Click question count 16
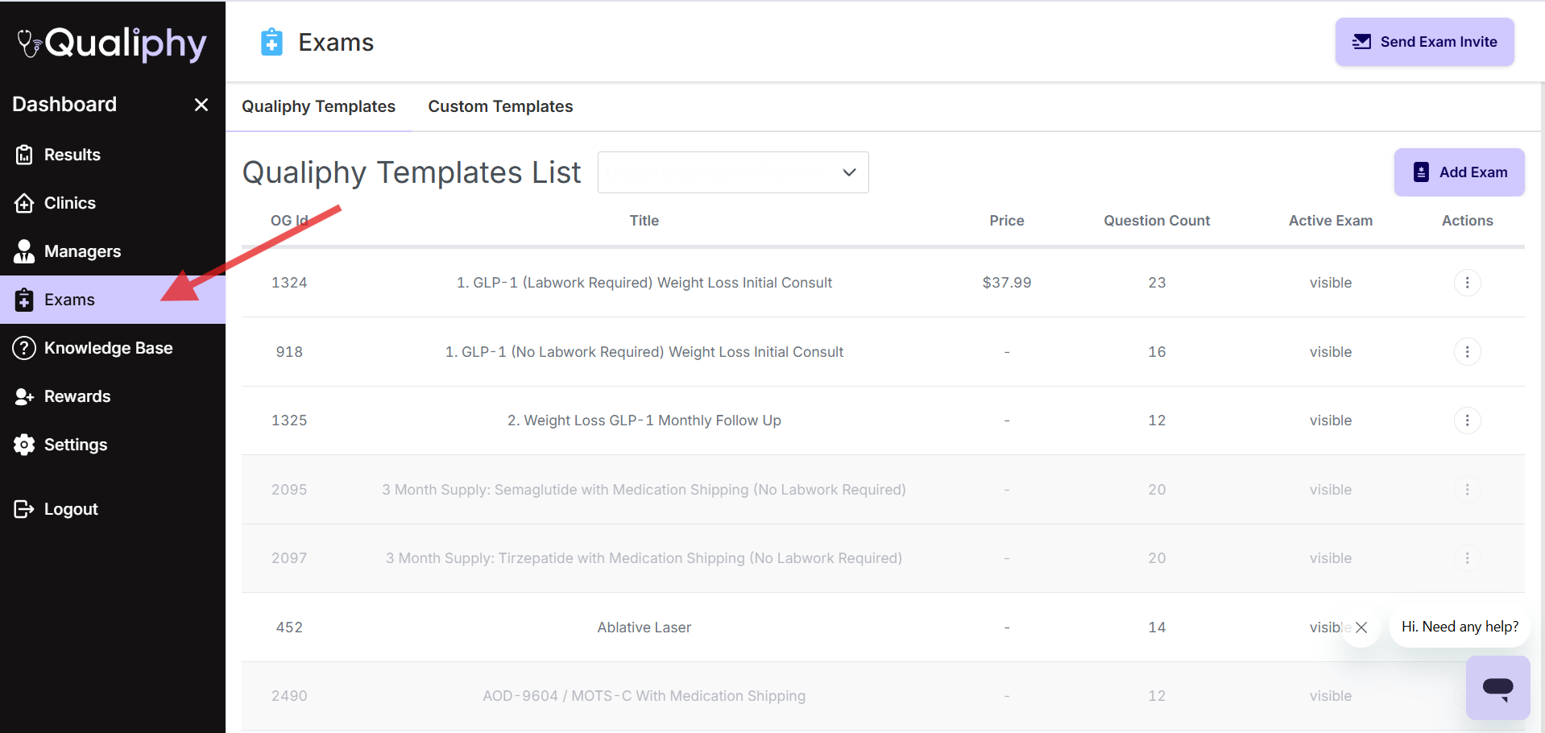This screenshot has height=733, width=1545. tap(1157, 352)
